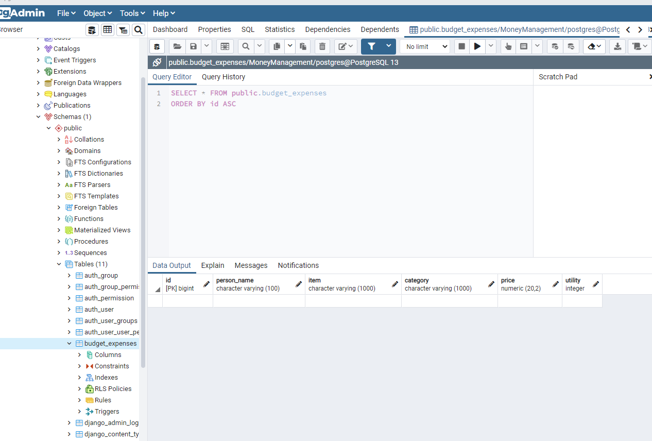Click the Filtered Rows icon in Browser panel

pos(123,30)
